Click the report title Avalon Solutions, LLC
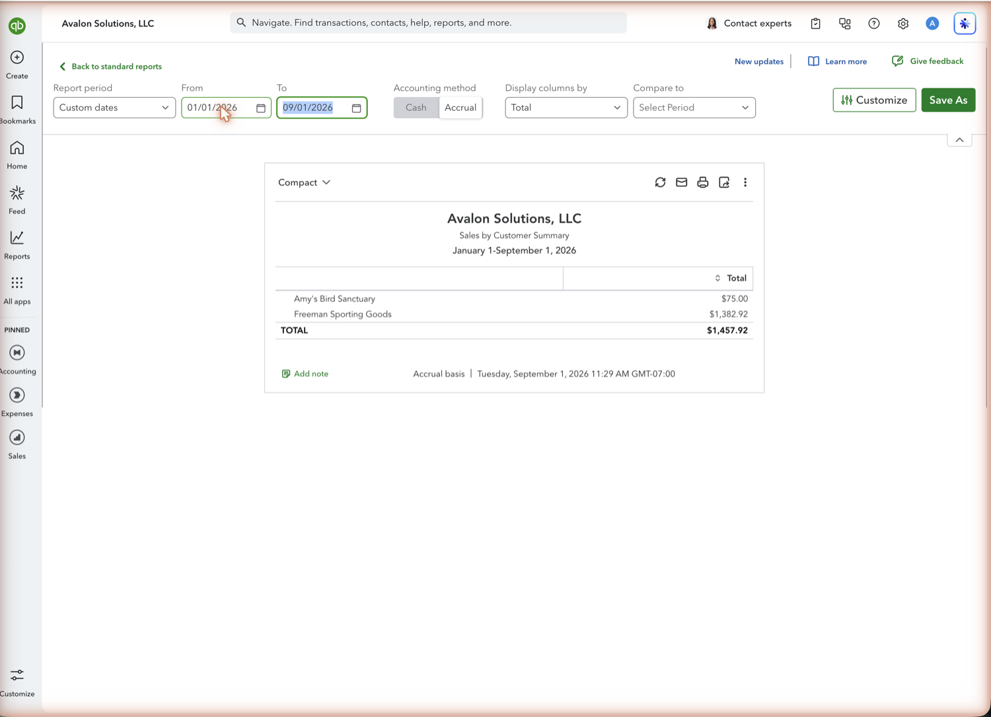 point(514,219)
